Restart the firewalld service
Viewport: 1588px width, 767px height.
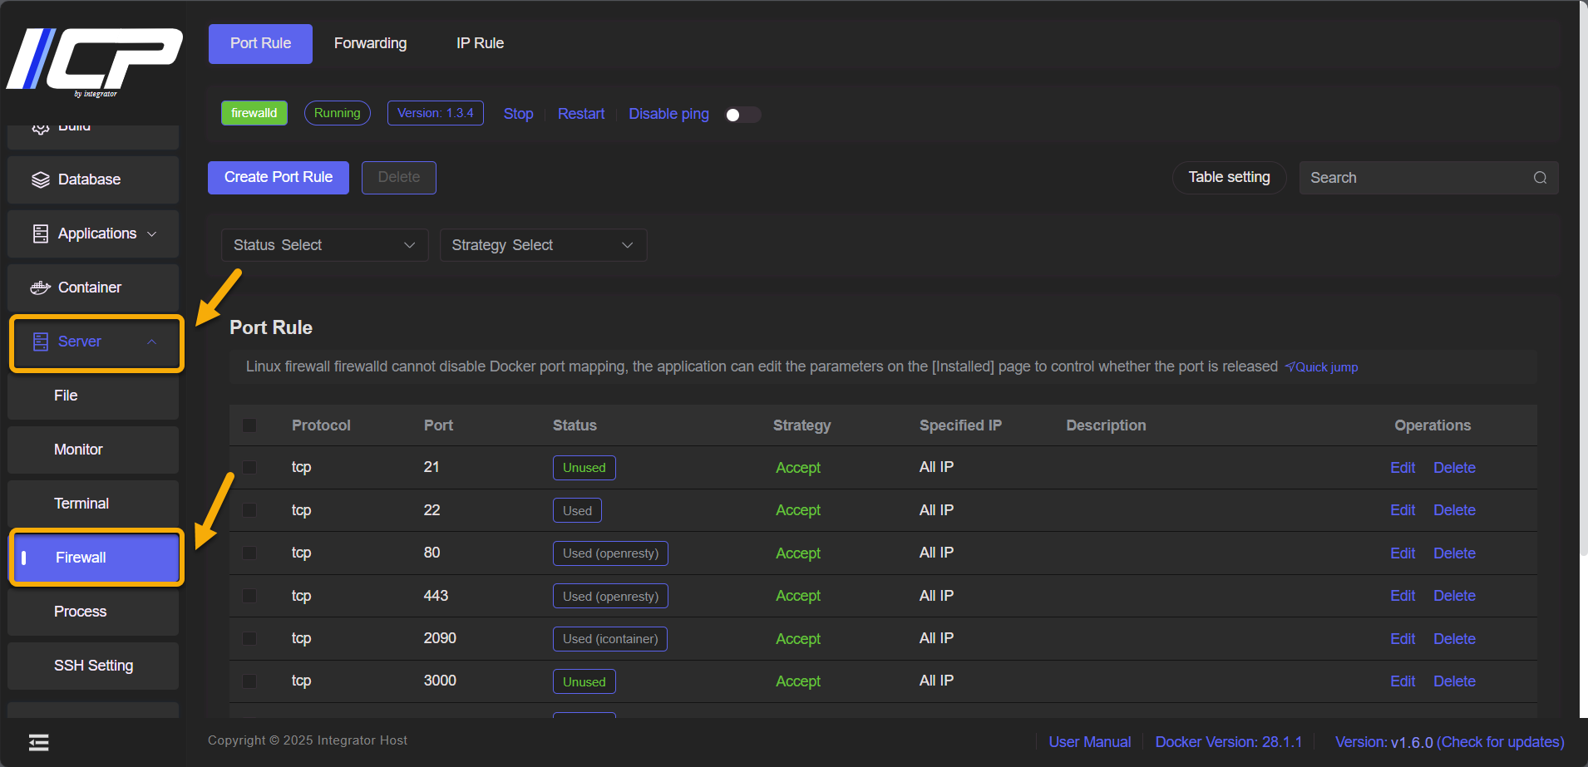581,114
